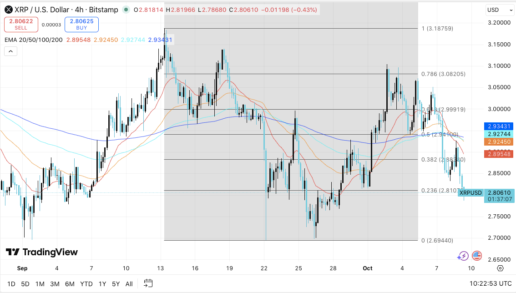Click the TradingView logo
This screenshot has width=516, height=293.
42,252
